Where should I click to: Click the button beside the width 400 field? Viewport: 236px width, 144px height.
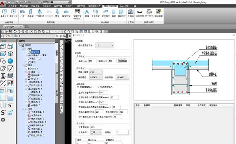pos(123,61)
